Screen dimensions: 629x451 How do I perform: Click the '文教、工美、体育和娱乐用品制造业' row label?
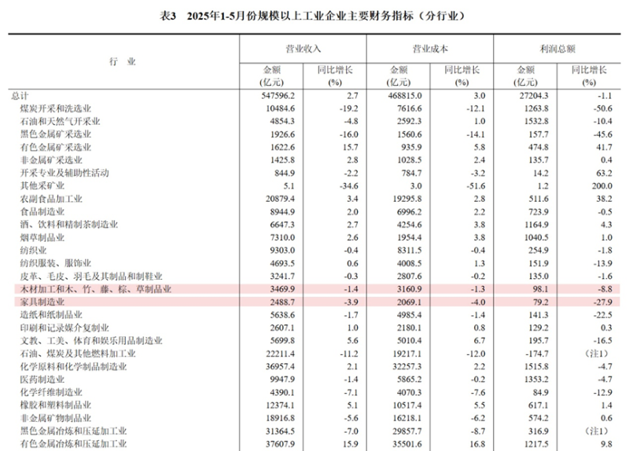click(x=91, y=341)
